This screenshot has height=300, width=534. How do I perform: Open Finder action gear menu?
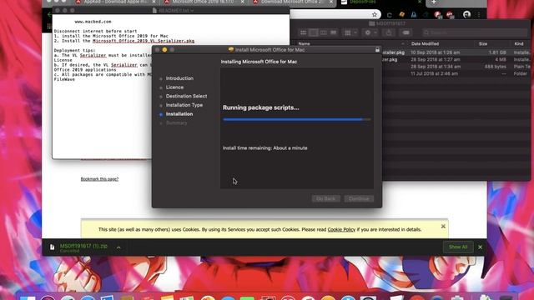pyautogui.click(x=370, y=32)
